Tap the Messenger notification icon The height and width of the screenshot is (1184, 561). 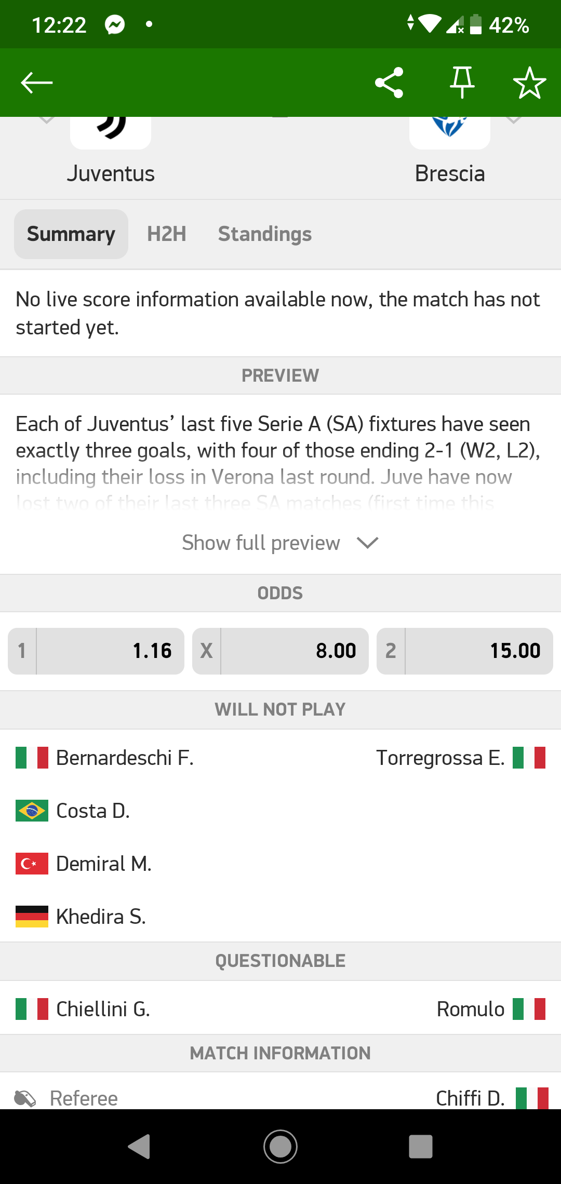pyautogui.click(x=115, y=24)
